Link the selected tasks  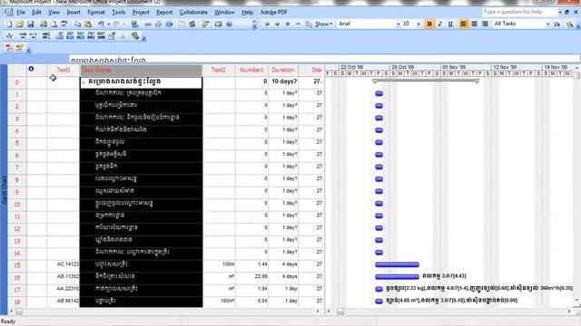148,24
